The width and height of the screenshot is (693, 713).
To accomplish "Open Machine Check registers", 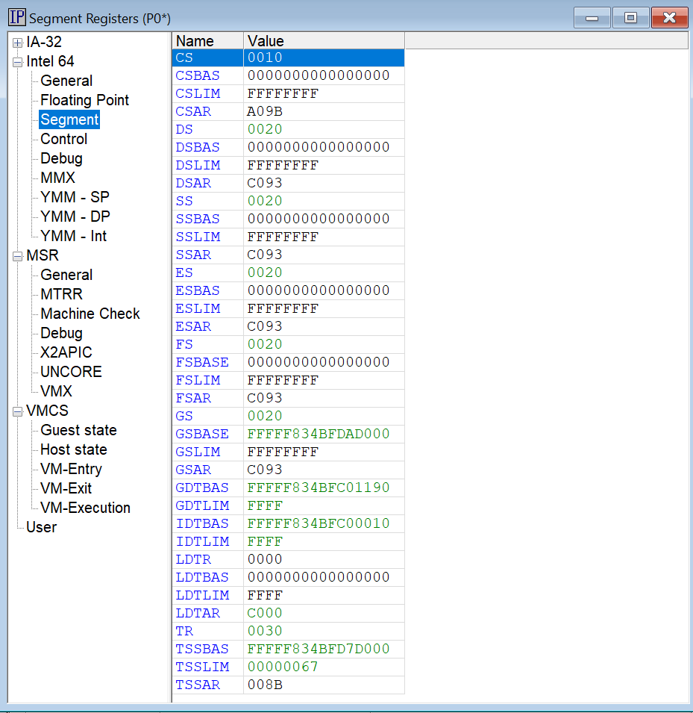I will tap(90, 314).
